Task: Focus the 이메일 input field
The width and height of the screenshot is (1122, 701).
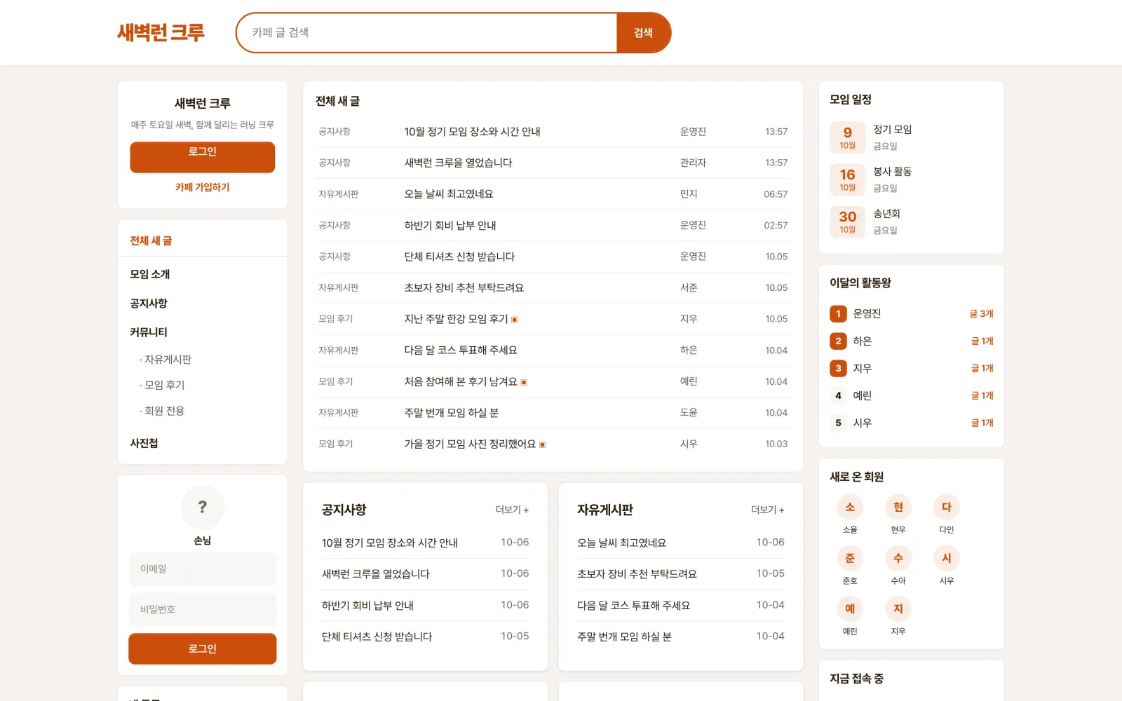Action: click(x=203, y=569)
